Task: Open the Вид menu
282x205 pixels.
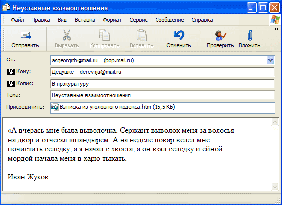Action: [62, 20]
